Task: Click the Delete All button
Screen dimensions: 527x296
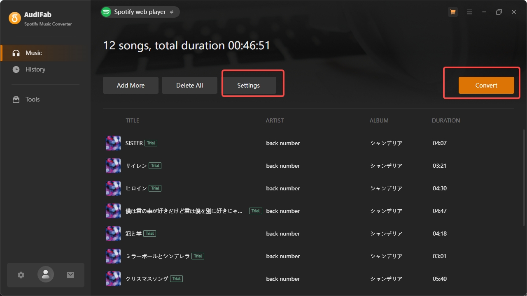Action: coord(189,85)
